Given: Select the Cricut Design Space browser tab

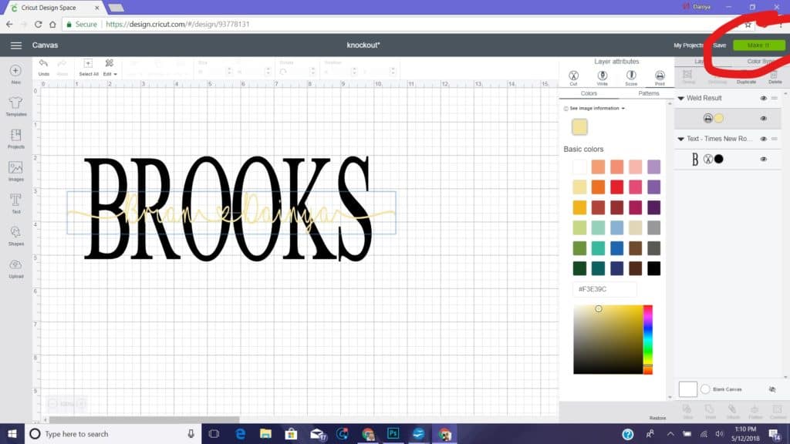Looking at the screenshot, I should click(x=55, y=8).
